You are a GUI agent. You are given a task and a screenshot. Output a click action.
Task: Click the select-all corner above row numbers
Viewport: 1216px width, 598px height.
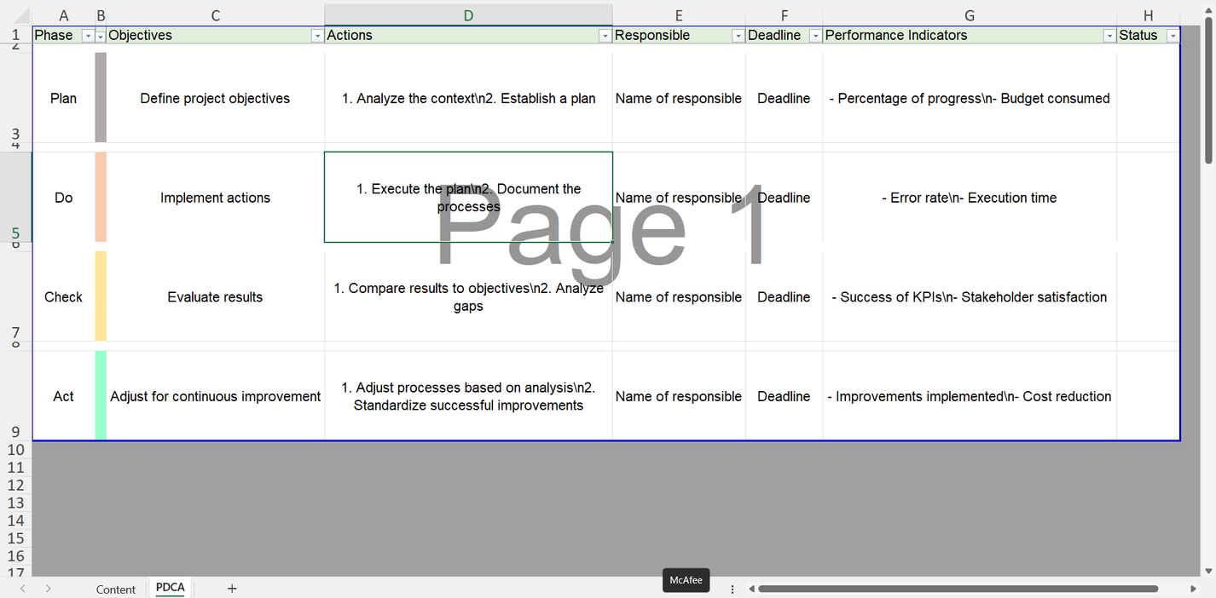click(23, 14)
